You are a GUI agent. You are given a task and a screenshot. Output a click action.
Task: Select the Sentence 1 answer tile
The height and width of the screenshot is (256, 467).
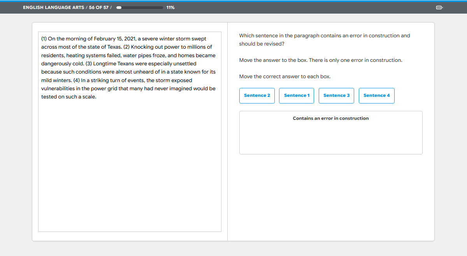tap(297, 96)
